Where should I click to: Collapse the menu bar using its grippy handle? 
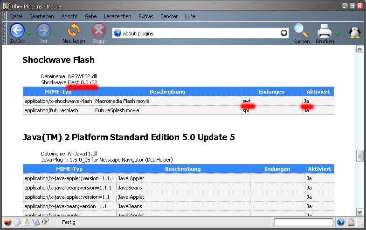coord(4,16)
